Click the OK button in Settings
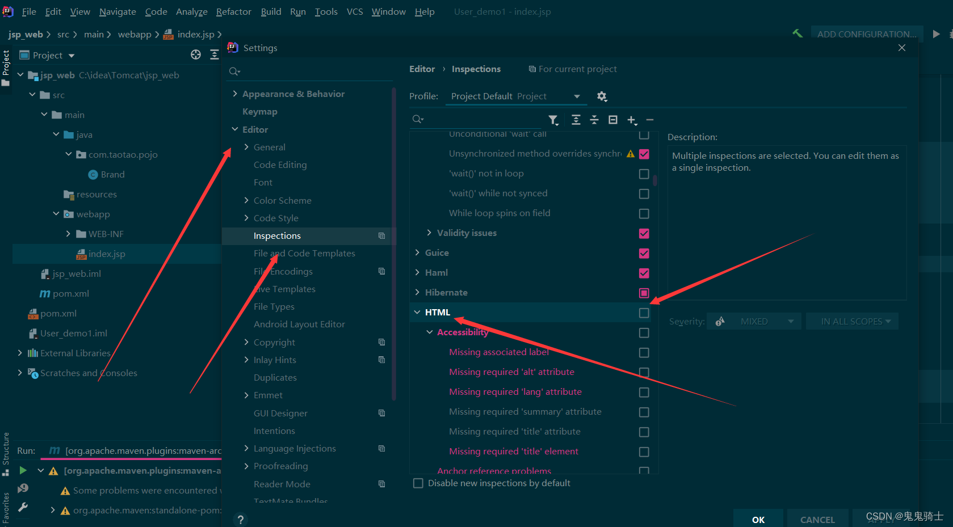 click(758, 518)
